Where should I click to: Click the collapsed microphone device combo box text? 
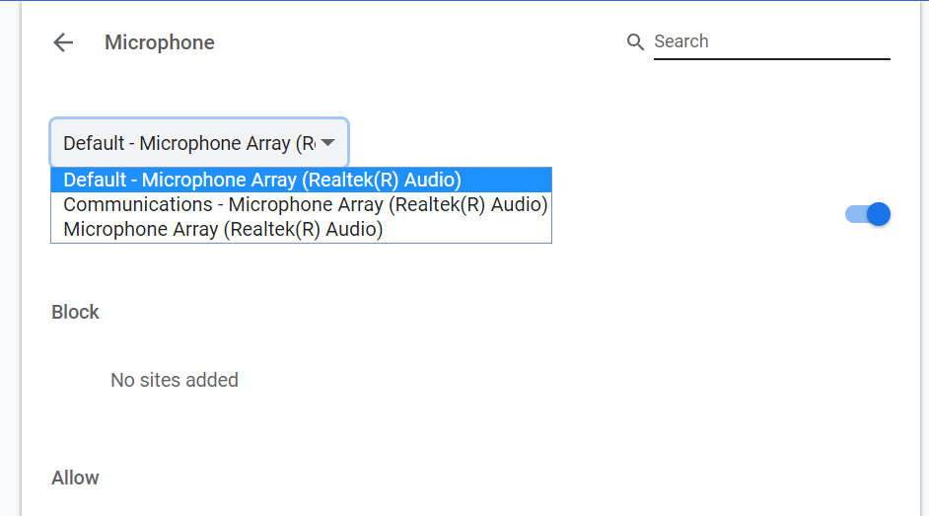188,143
